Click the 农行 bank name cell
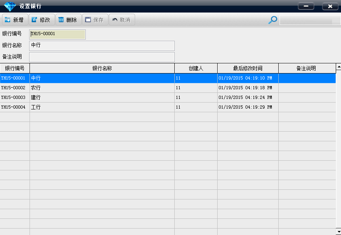341x235 pixels. click(x=102, y=88)
